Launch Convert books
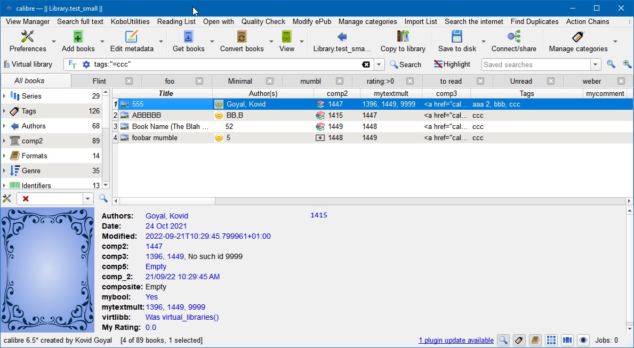 tap(242, 41)
